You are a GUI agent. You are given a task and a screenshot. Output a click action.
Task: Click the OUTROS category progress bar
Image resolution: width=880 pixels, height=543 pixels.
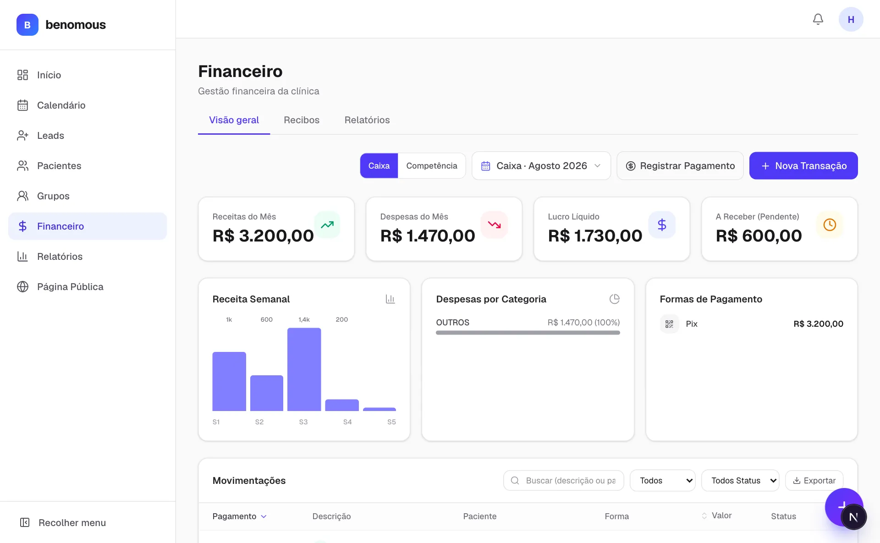tap(528, 333)
